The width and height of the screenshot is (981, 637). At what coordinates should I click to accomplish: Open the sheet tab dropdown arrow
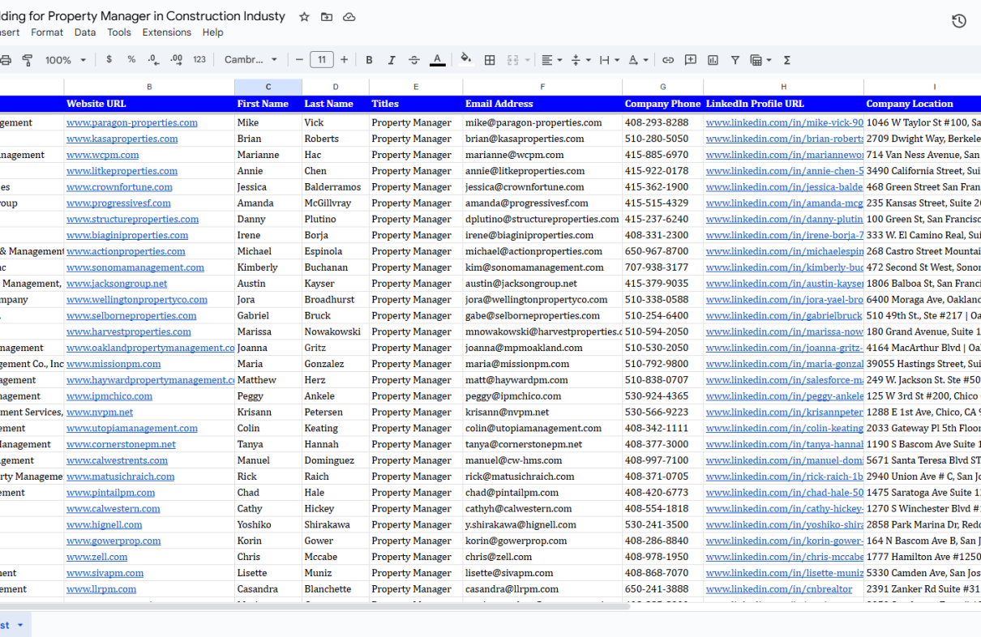pos(19,625)
